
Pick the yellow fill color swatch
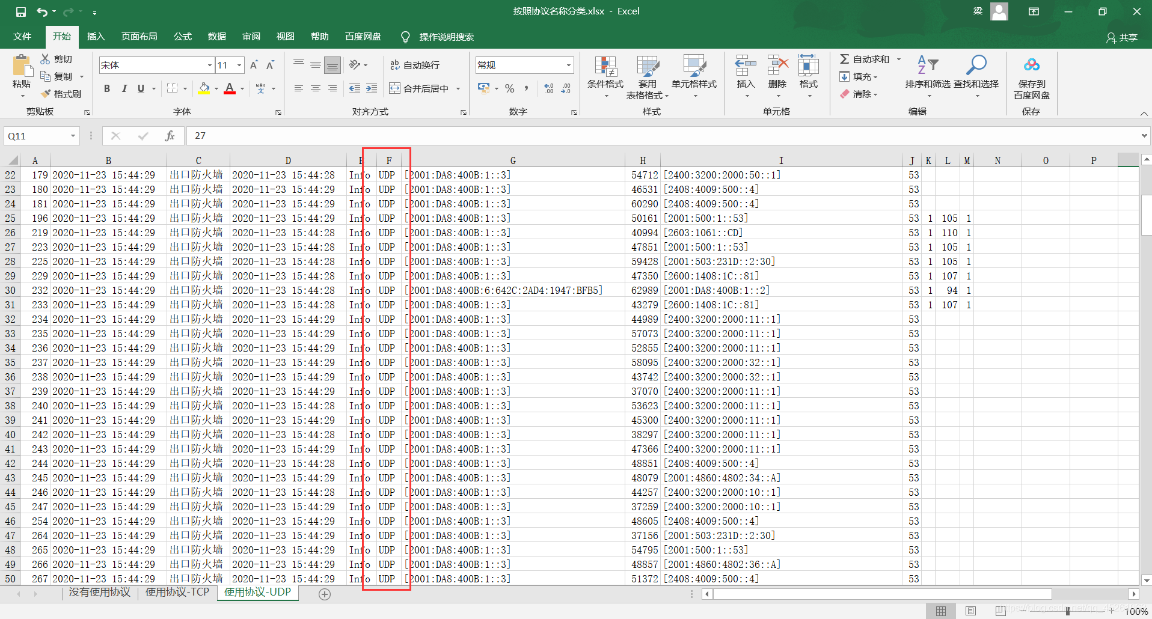coord(204,88)
